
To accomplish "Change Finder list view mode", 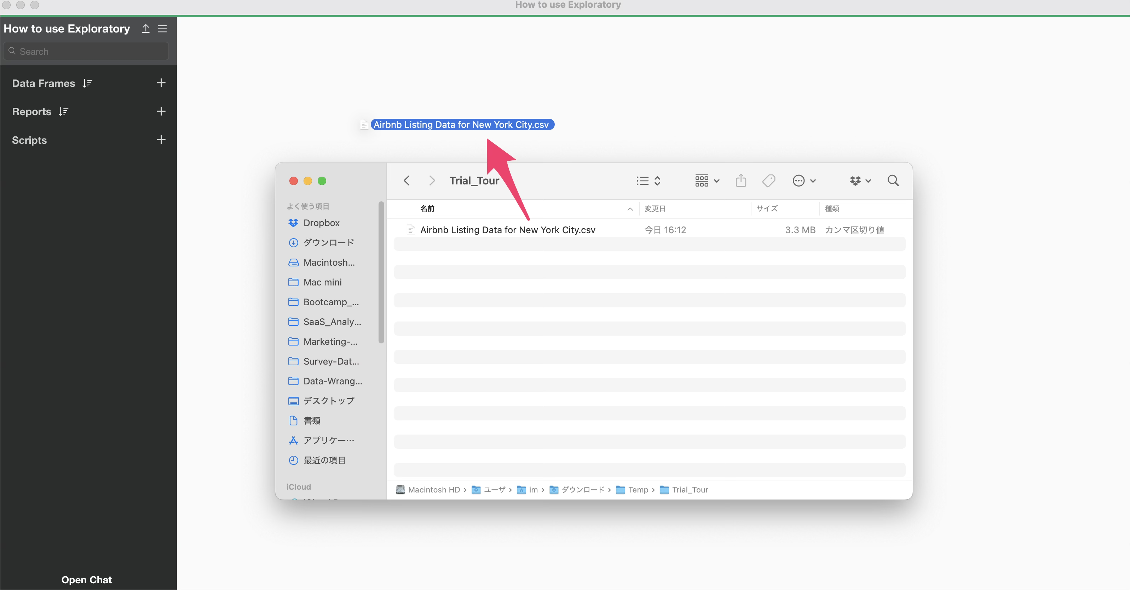I will pyautogui.click(x=648, y=181).
